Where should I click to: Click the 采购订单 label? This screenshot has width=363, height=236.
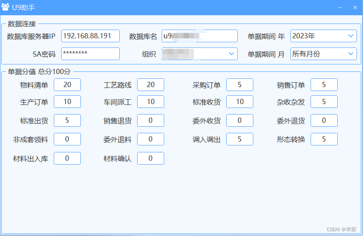coord(207,85)
